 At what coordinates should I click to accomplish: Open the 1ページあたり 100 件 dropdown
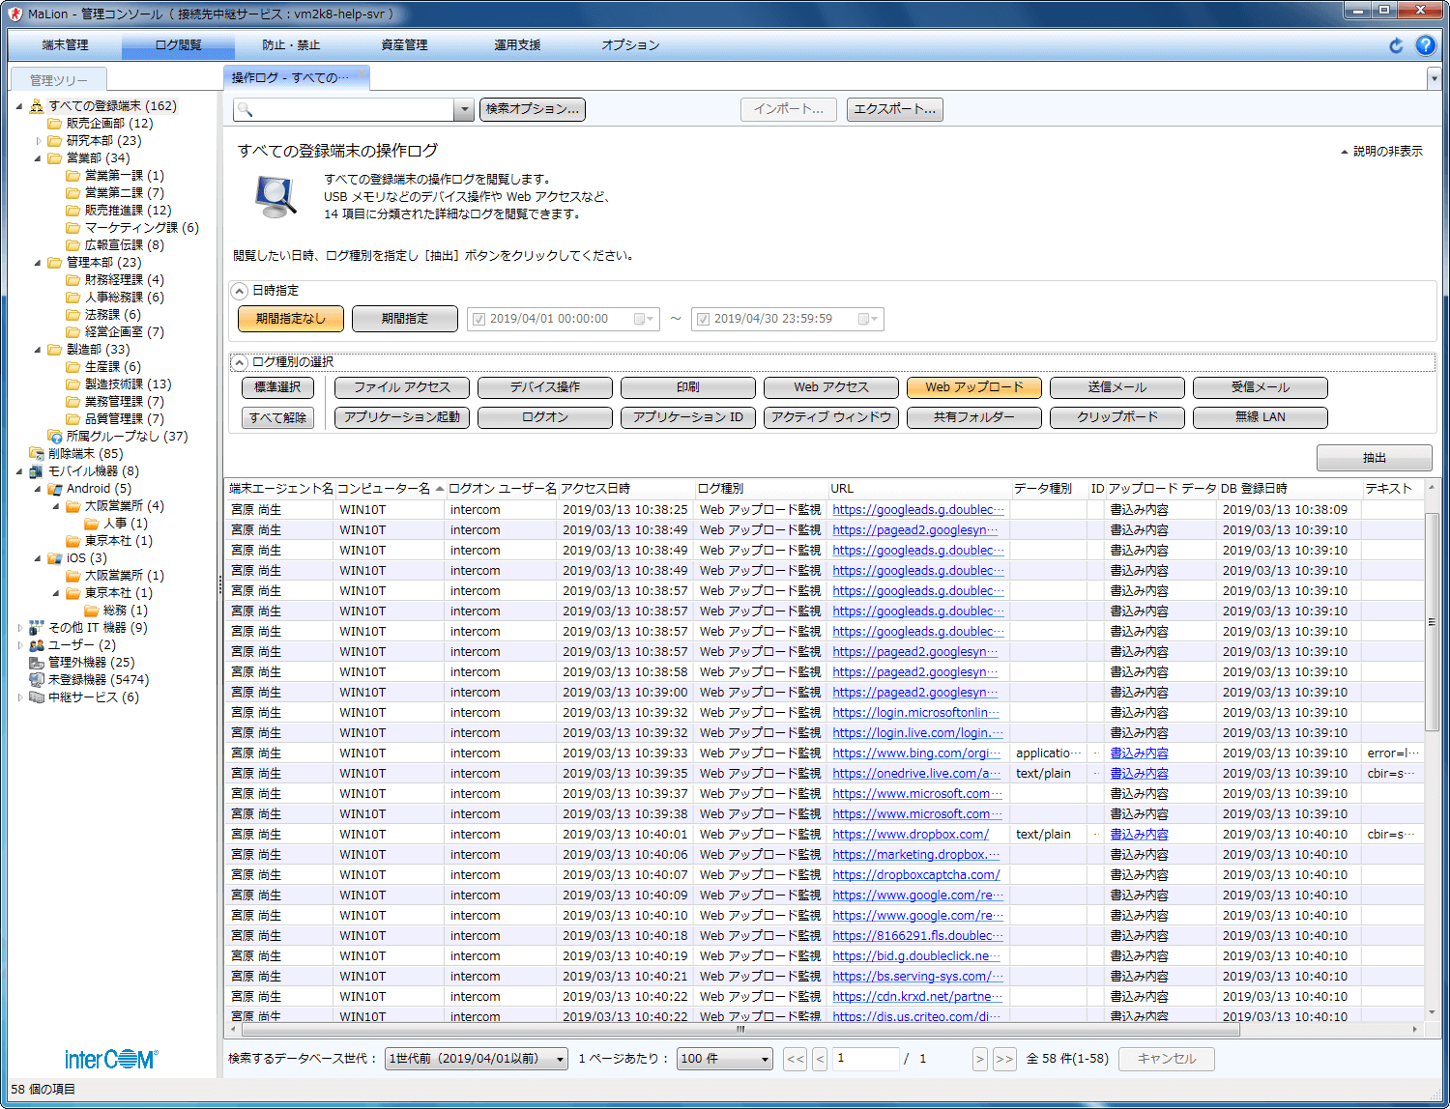tap(725, 1059)
